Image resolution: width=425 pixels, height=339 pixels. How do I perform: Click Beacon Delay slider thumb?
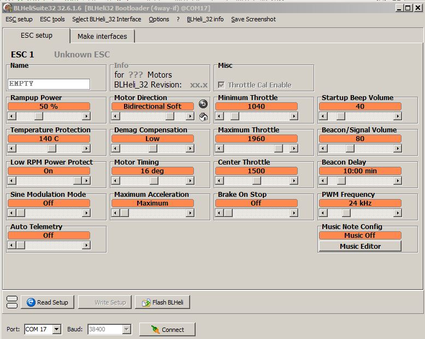click(x=341, y=180)
